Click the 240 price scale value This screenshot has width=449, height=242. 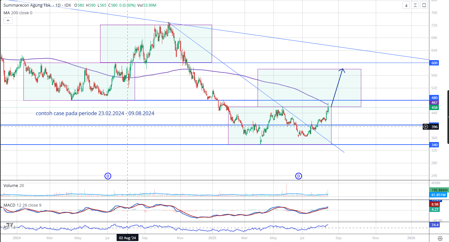[434, 176]
